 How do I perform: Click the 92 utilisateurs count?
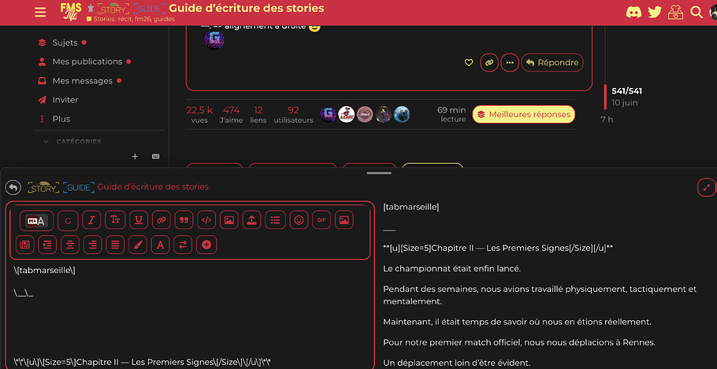click(x=294, y=114)
